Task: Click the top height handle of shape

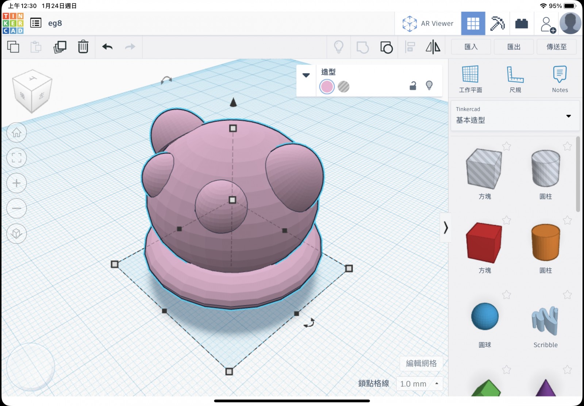Action: click(233, 128)
